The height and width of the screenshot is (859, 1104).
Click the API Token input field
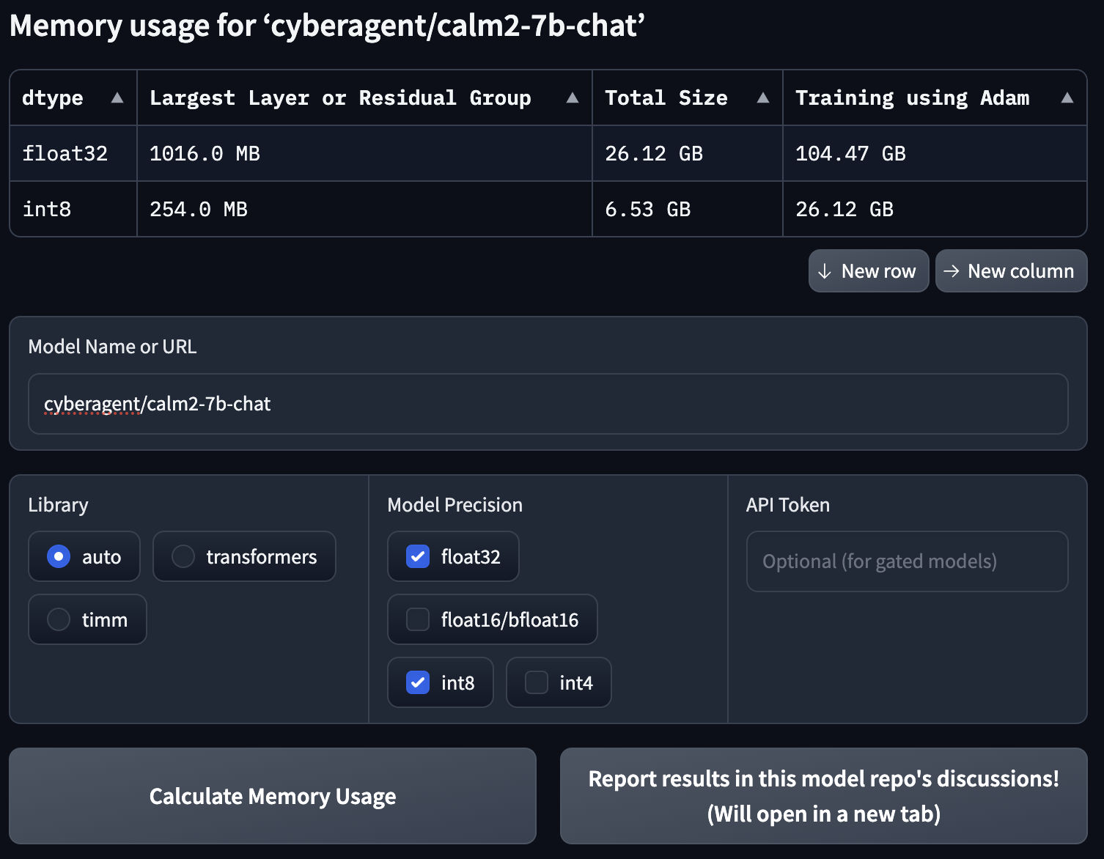pos(908,561)
